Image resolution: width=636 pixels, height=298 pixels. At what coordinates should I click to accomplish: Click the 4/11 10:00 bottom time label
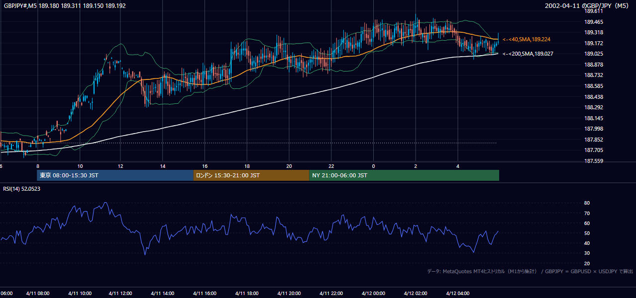(80, 294)
